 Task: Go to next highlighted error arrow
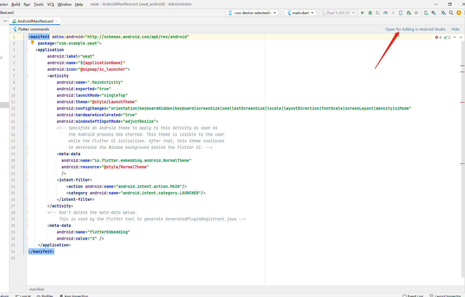tap(461, 37)
